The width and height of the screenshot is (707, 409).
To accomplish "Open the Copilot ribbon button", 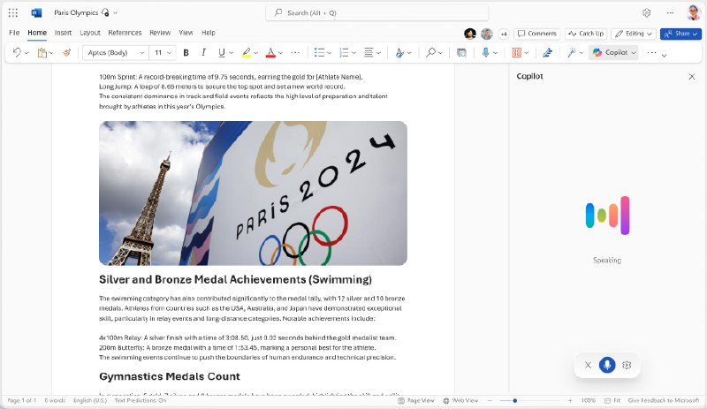I will pos(613,53).
